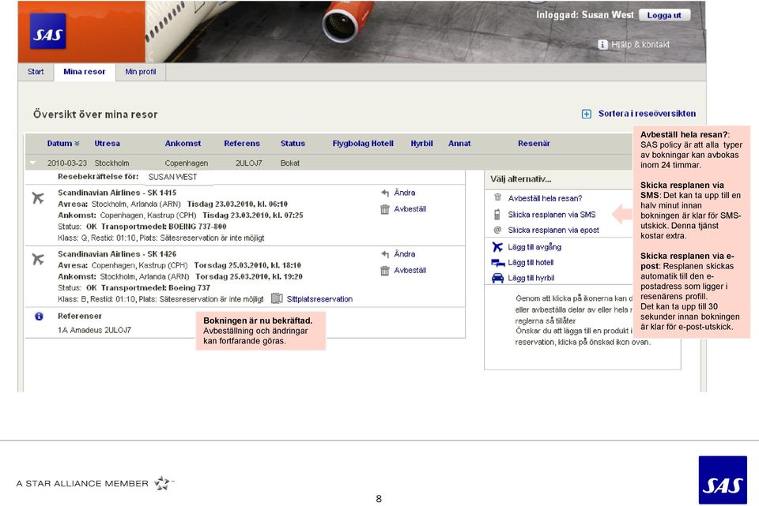
Task: Click the Star Alliance star emblem
Action: pyautogui.click(x=163, y=483)
